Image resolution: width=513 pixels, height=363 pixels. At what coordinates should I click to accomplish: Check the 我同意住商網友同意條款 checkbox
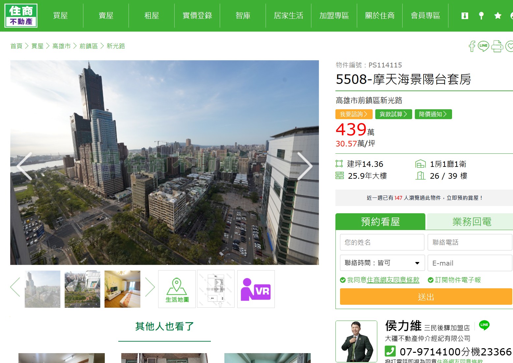point(342,280)
